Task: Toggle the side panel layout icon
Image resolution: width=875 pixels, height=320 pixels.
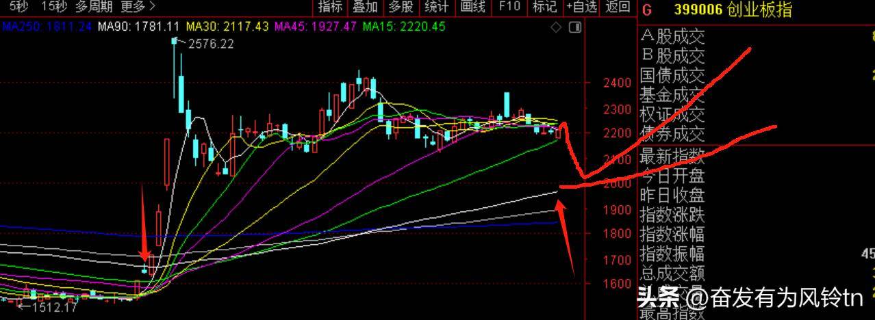Action: click(x=575, y=27)
